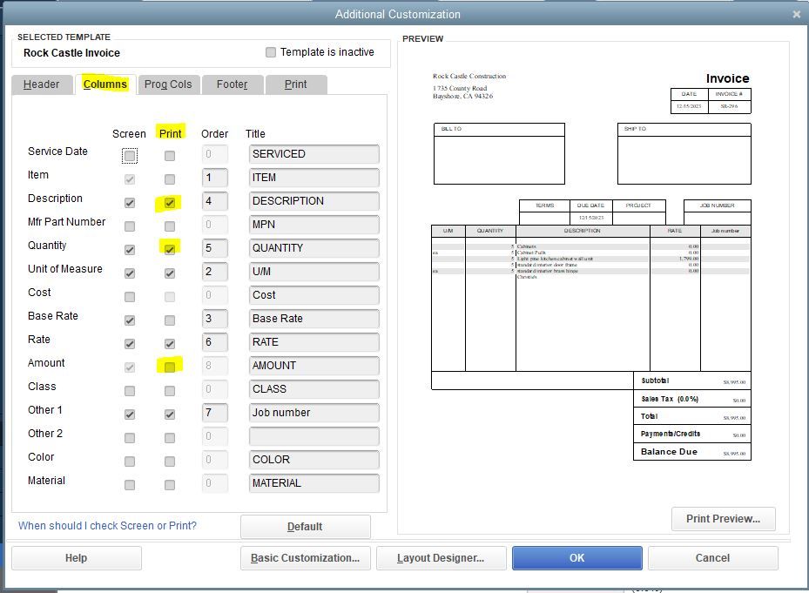This screenshot has height=593, width=809.
Task: Toggle Service Date Screen checkbox
Action: (130, 155)
